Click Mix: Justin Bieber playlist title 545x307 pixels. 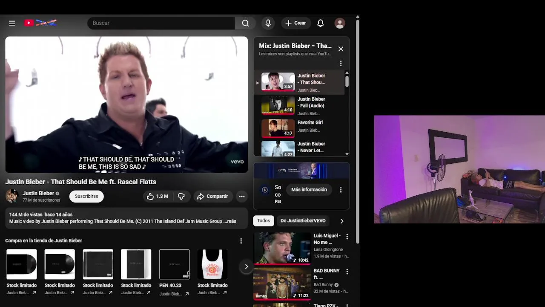295,46
